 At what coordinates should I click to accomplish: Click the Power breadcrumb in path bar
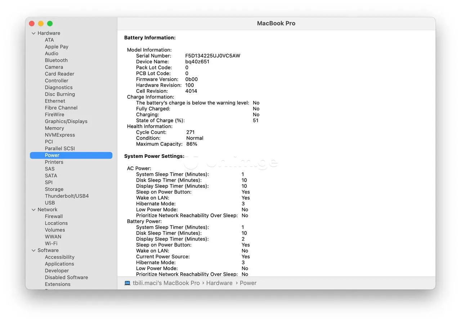pos(248,283)
